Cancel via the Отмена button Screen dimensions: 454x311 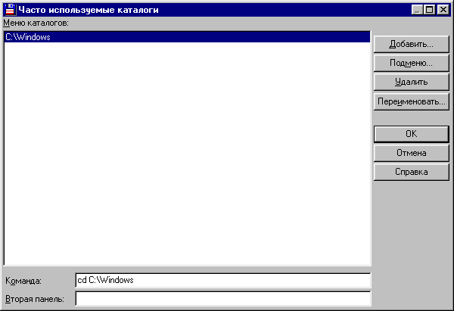[x=412, y=153]
